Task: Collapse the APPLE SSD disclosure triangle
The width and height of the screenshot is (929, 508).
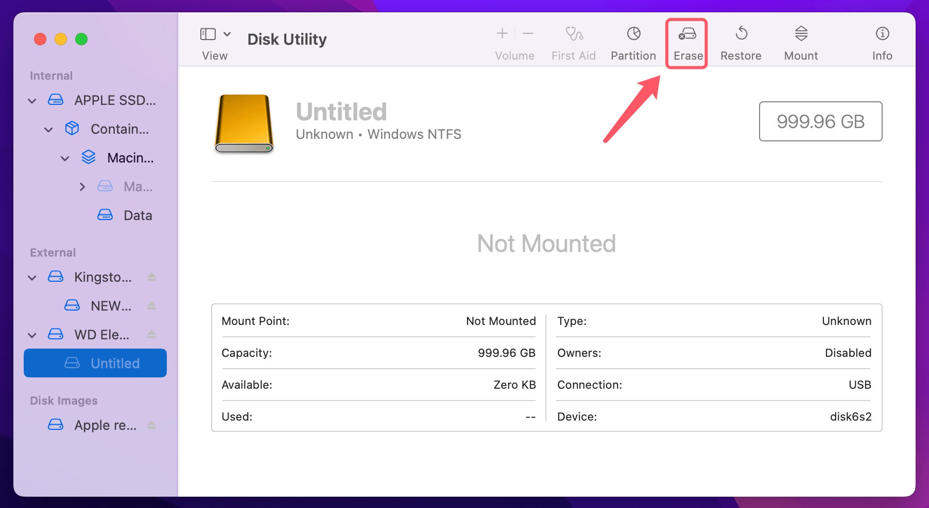Action: point(32,100)
